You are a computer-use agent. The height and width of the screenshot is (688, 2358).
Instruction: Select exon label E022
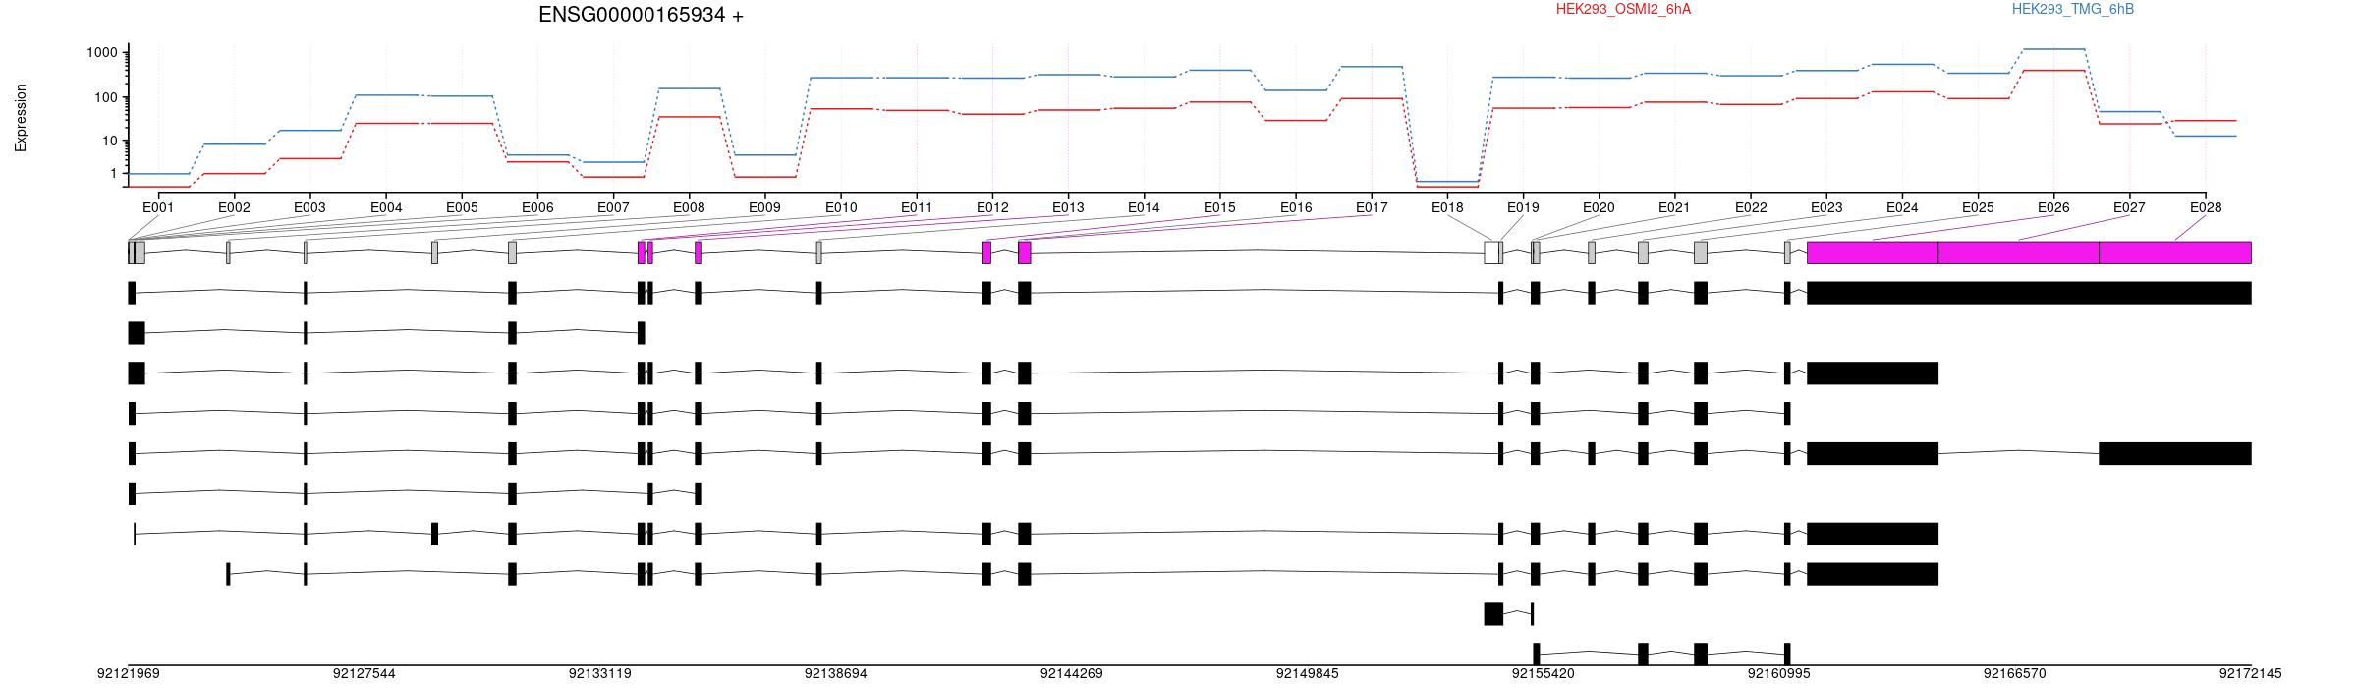pos(1751,207)
